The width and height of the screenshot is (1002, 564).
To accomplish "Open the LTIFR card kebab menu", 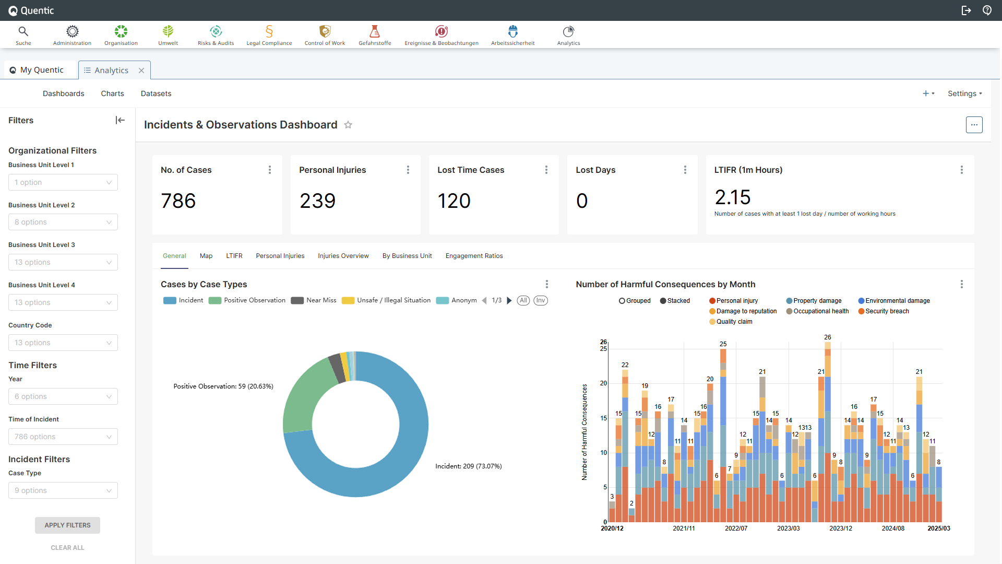I will [962, 170].
